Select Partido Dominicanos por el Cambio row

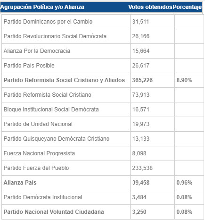[x=103, y=22]
